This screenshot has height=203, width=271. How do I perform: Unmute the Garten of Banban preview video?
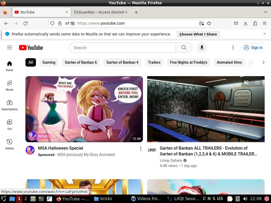point(246,82)
